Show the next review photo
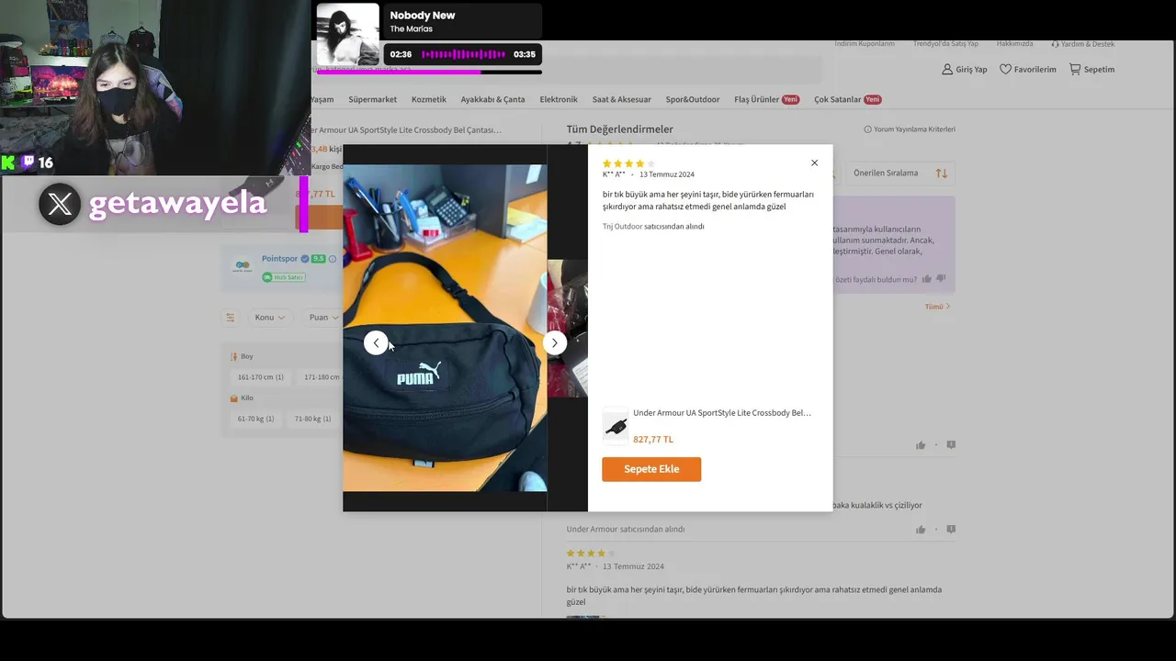Screen dimensions: 1176x661 [x=554, y=342]
